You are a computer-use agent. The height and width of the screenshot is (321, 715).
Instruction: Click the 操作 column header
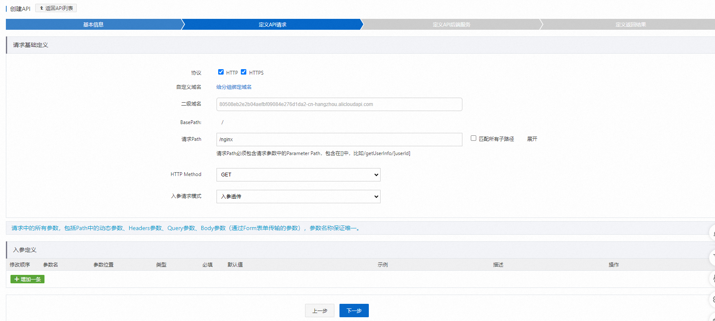point(614,264)
